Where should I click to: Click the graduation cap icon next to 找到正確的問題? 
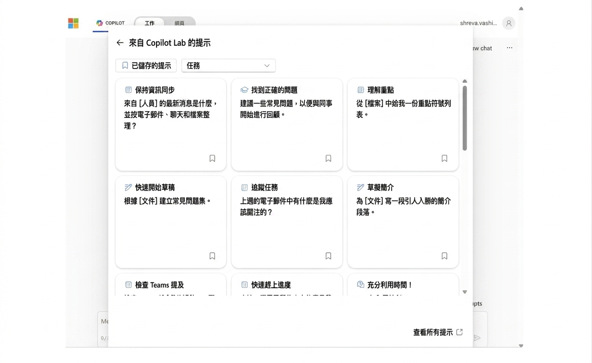(244, 90)
